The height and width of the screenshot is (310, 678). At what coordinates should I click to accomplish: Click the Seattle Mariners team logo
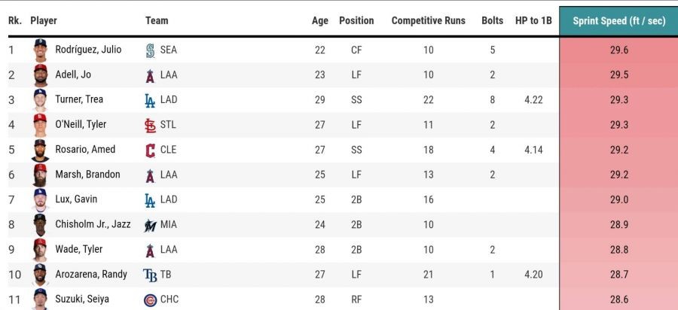149,50
